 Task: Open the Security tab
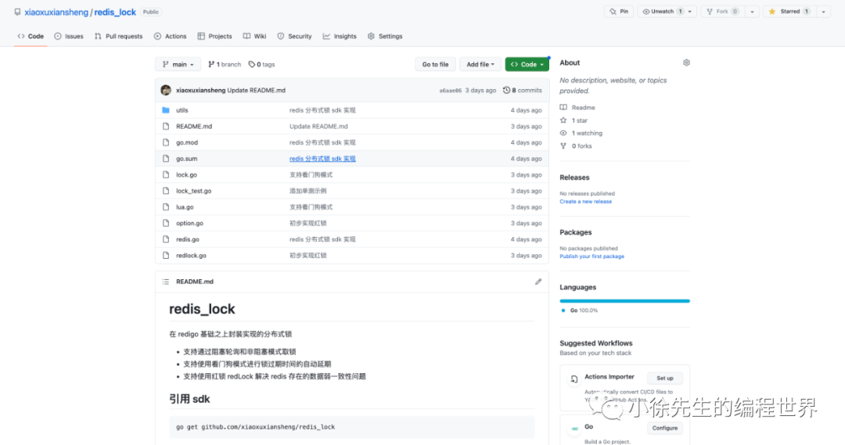pos(294,36)
